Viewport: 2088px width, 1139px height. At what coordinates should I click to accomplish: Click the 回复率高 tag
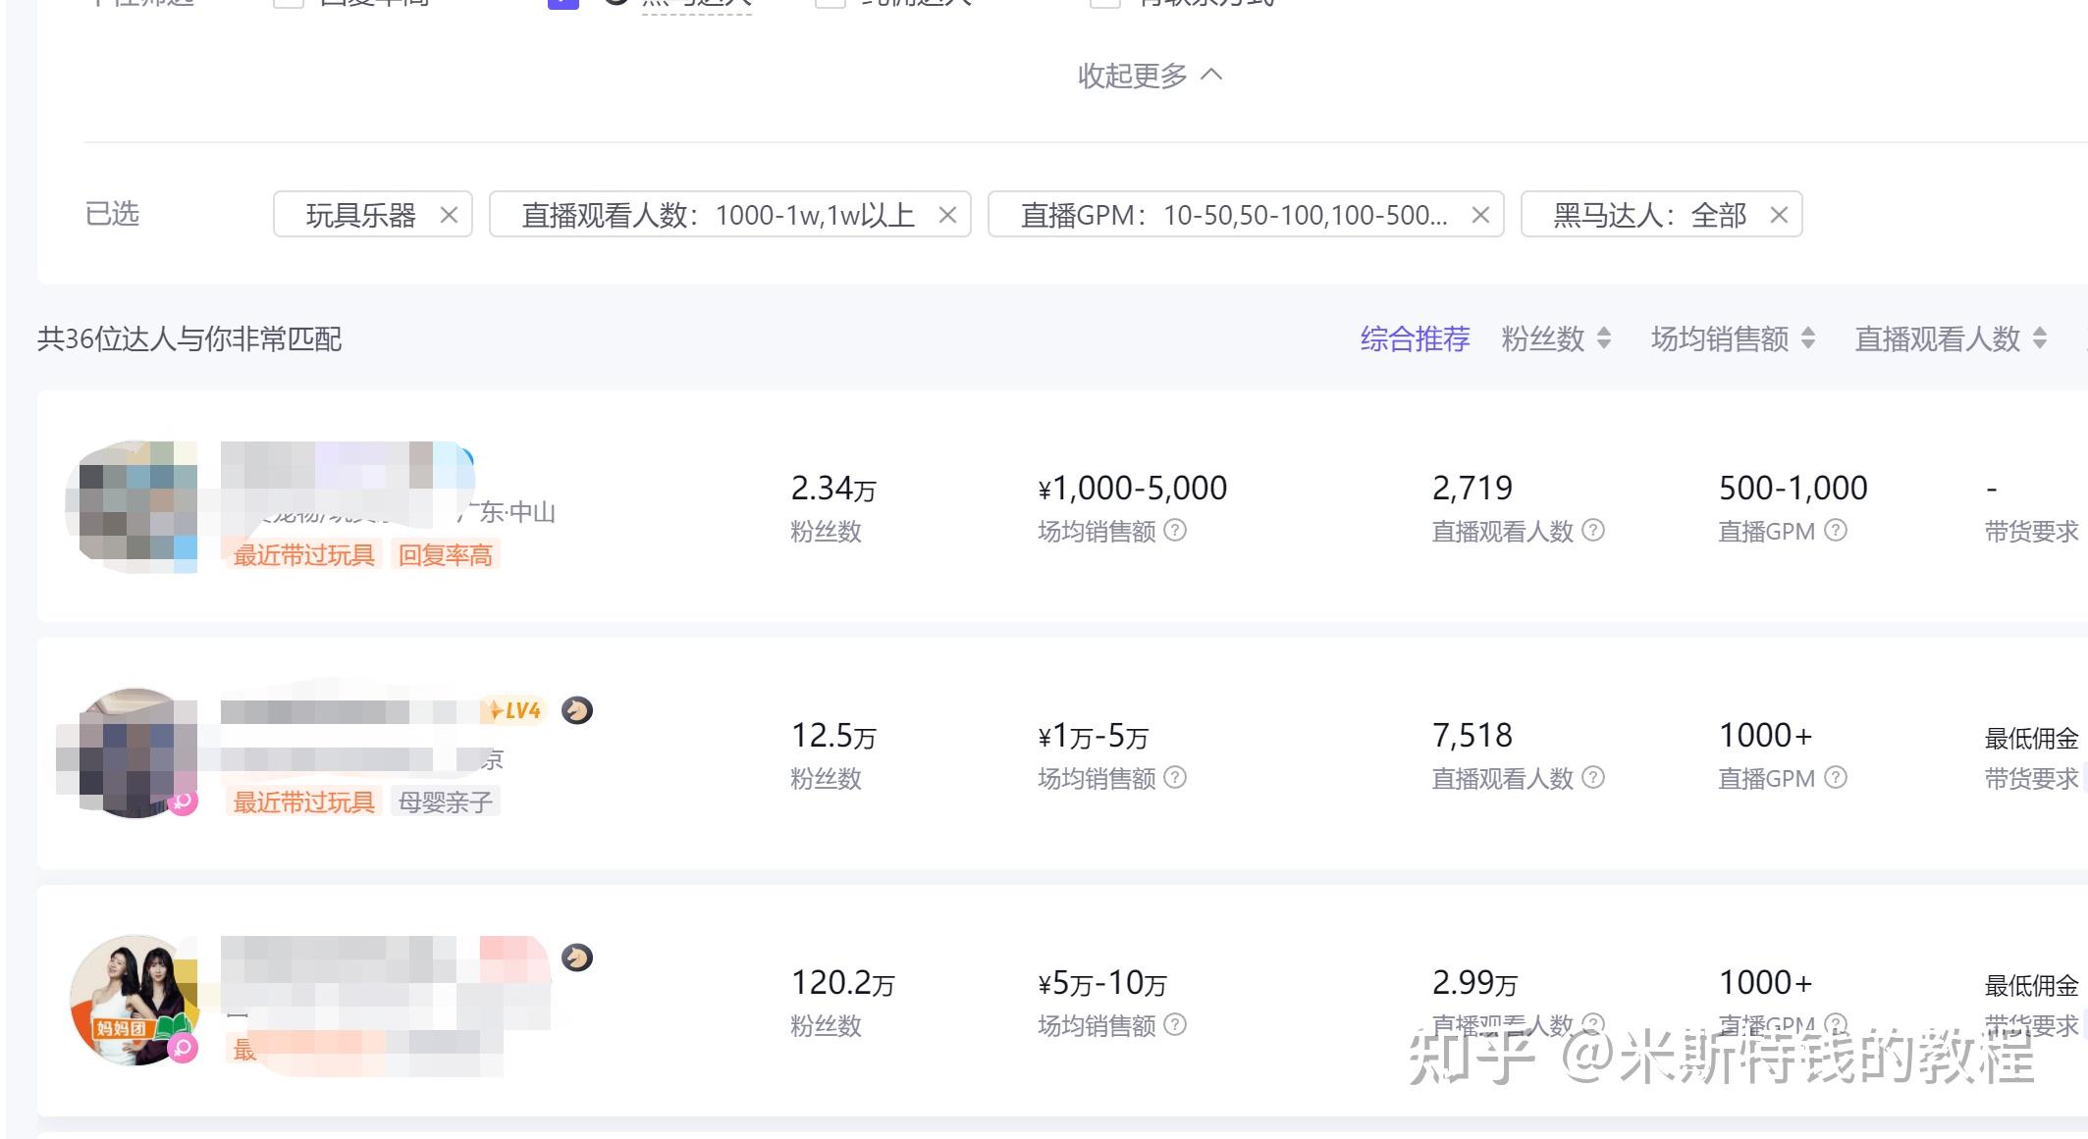pyautogui.click(x=445, y=555)
